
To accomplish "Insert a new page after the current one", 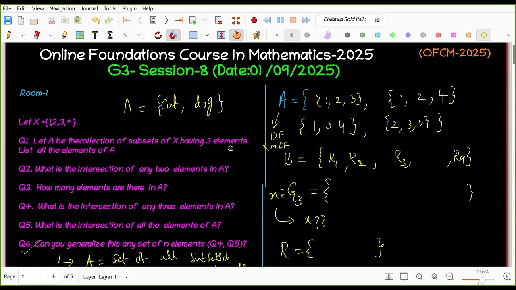I will 193,20.
